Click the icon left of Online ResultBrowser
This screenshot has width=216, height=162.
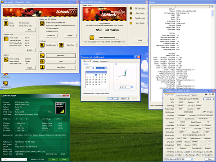[x=92, y=37]
